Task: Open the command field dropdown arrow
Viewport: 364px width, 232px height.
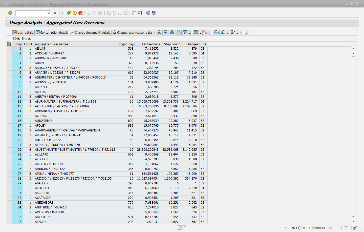Action: tap(49, 13)
